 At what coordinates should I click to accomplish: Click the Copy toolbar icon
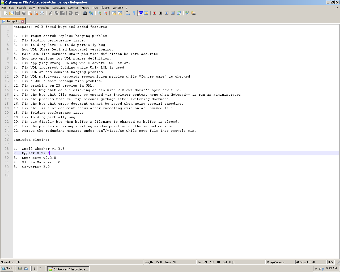56,13
